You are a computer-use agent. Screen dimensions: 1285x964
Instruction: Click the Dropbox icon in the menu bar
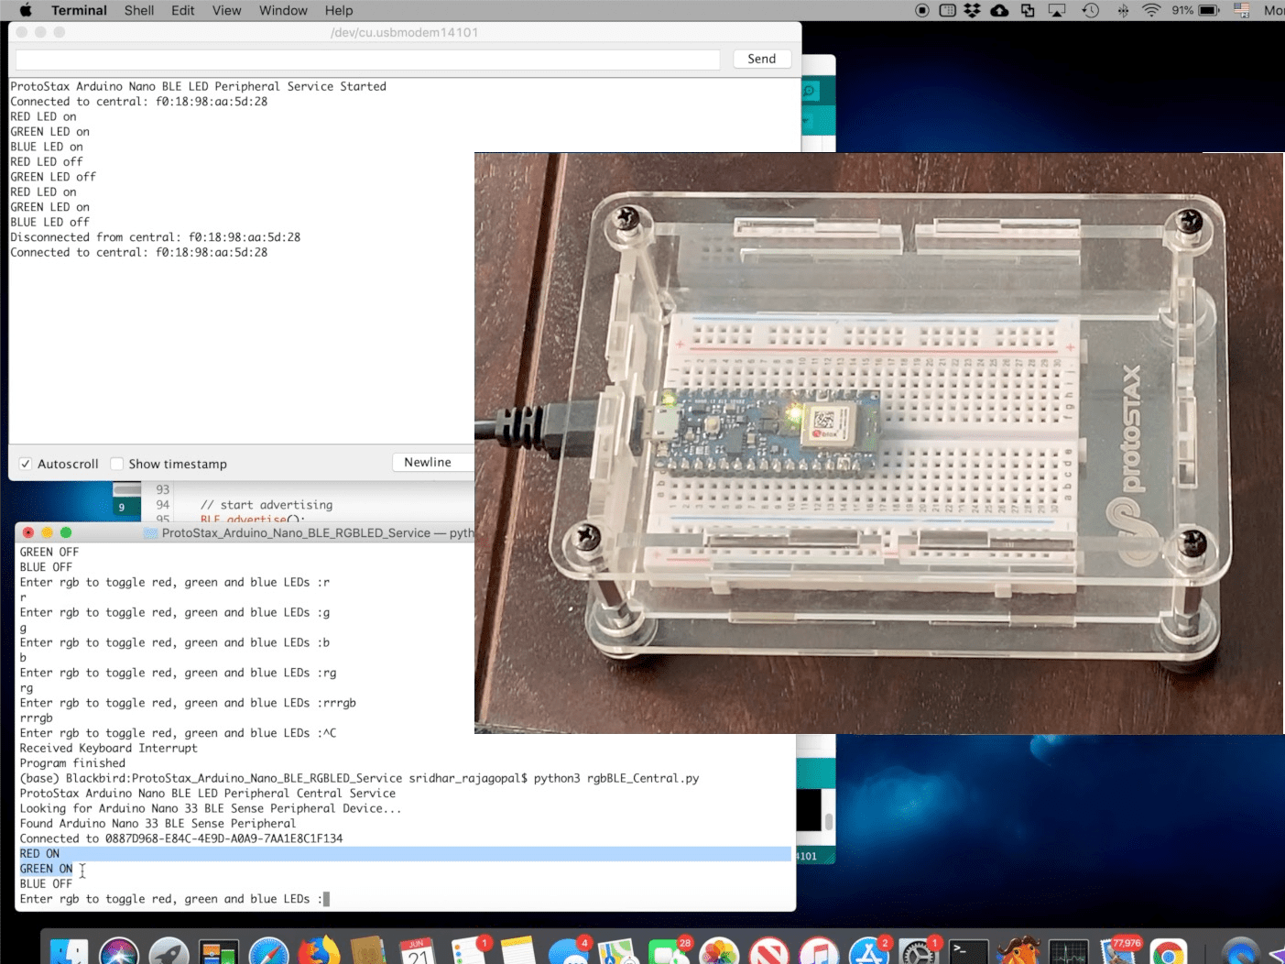(973, 10)
